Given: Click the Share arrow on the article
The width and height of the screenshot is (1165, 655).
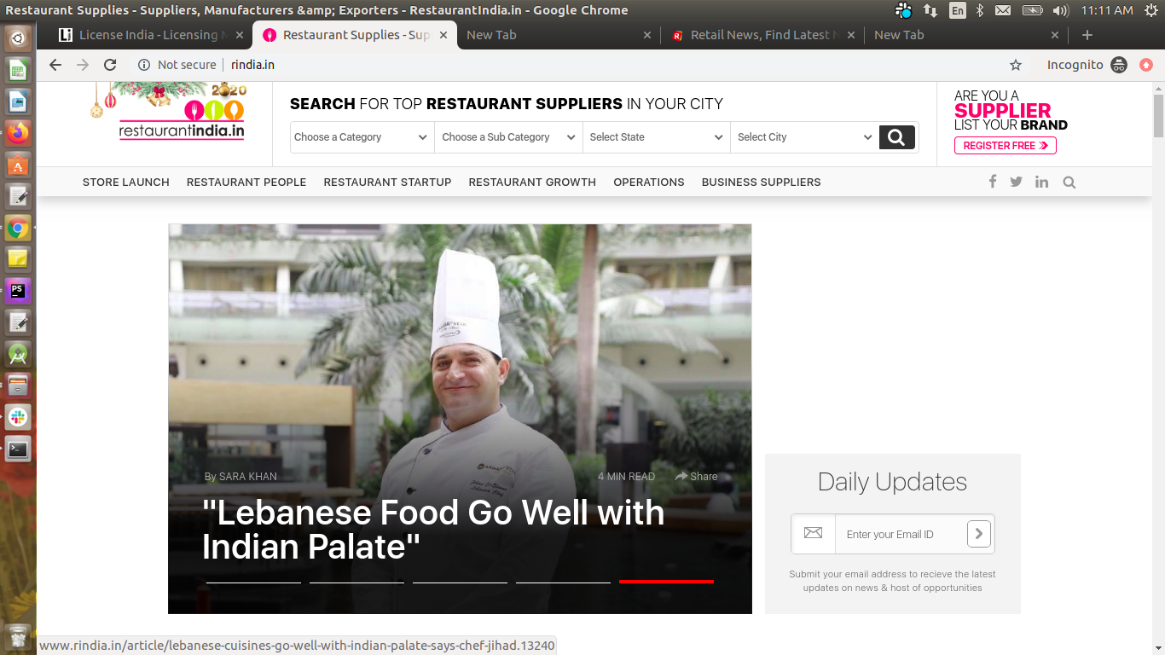Looking at the screenshot, I should click(696, 476).
